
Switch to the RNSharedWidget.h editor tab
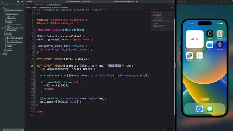pyautogui.click(x=40, y=5)
